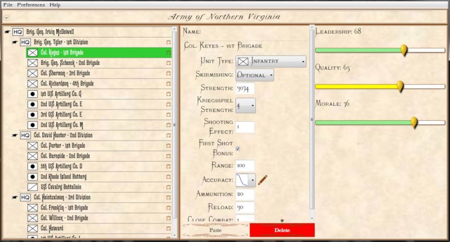Screen dimensions: 450x242
Task: Click artillery icon for 5th US Artillery Co. D
Action: coord(33,166)
